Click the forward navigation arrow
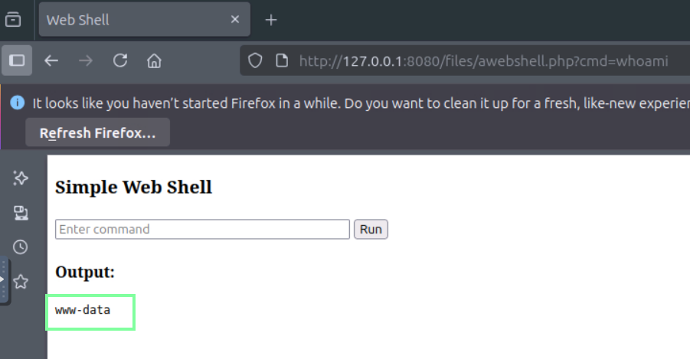 pos(85,60)
